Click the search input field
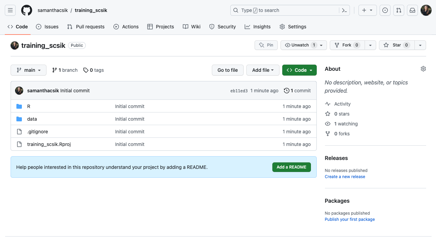The width and height of the screenshot is (436, 241). [x=284, y=10]
